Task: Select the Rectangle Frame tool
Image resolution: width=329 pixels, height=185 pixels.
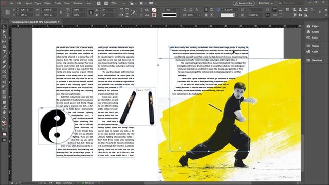Action: (x=4, y=72)
